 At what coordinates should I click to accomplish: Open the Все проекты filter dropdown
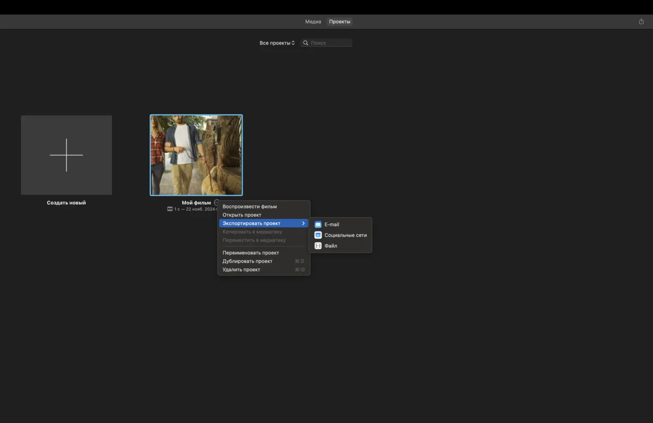(x=277, y=43)
